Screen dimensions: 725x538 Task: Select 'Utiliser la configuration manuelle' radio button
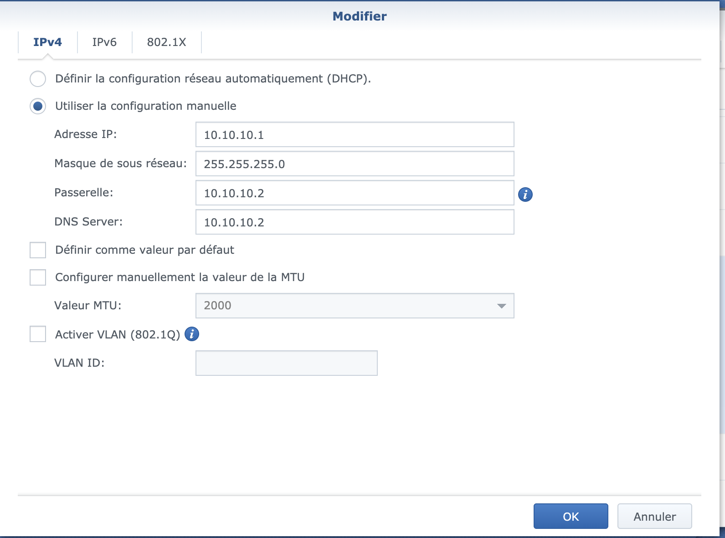tap(38, 106)
